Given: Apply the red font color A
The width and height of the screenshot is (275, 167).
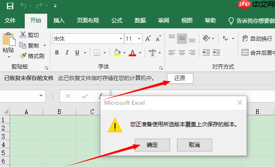Looking at the screenshot, I should click(132, 53).
